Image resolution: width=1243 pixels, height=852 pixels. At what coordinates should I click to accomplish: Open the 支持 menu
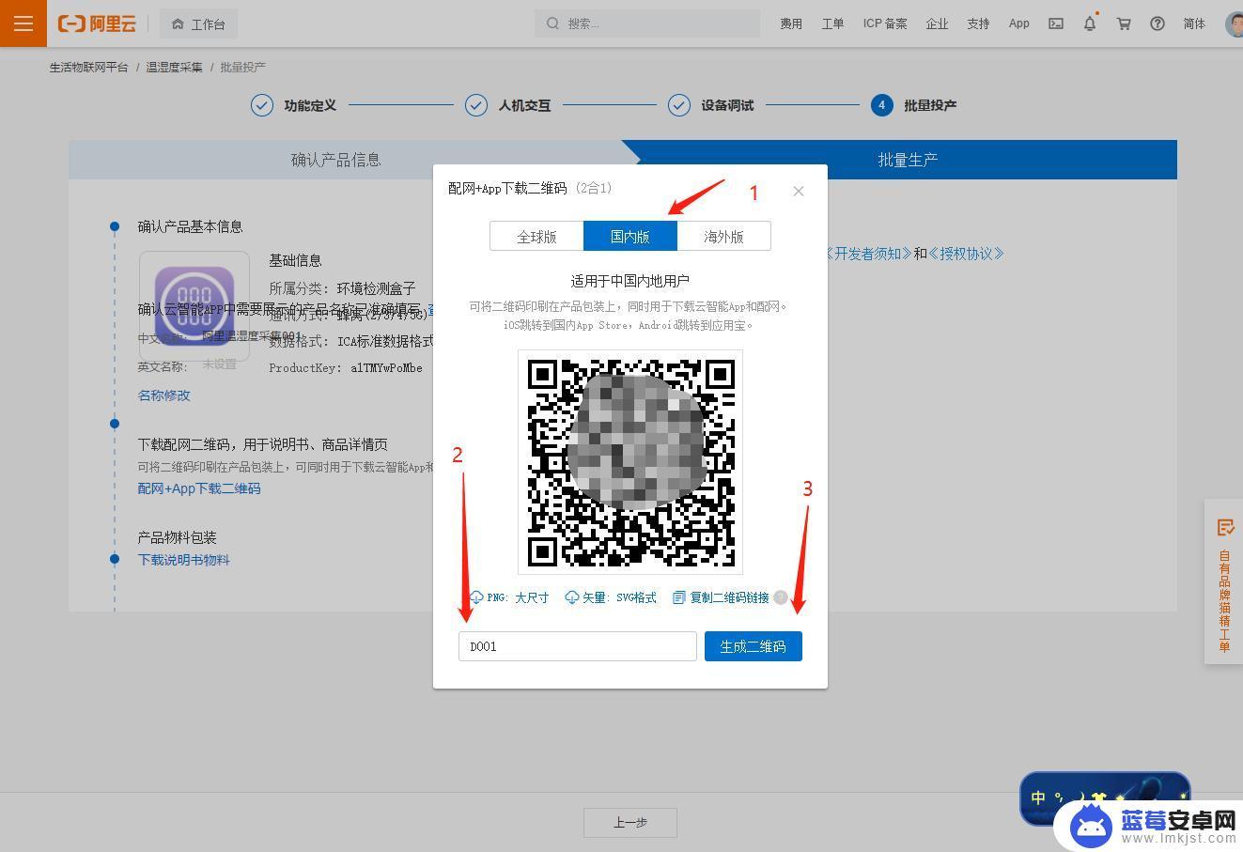[x=978, y=23]
